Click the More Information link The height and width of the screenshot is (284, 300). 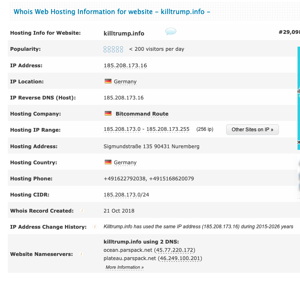point(125,267)
